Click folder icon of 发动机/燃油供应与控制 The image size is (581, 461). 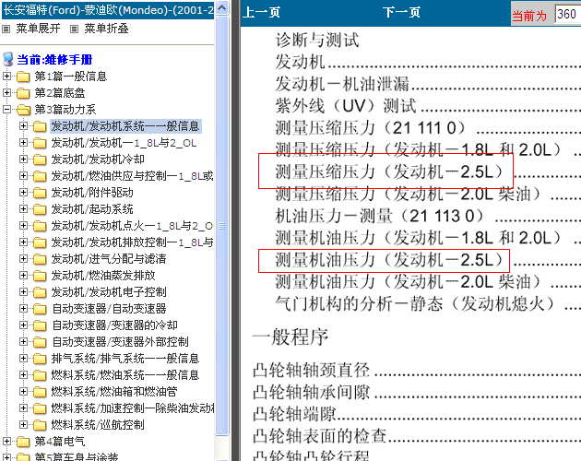point(40,176)
